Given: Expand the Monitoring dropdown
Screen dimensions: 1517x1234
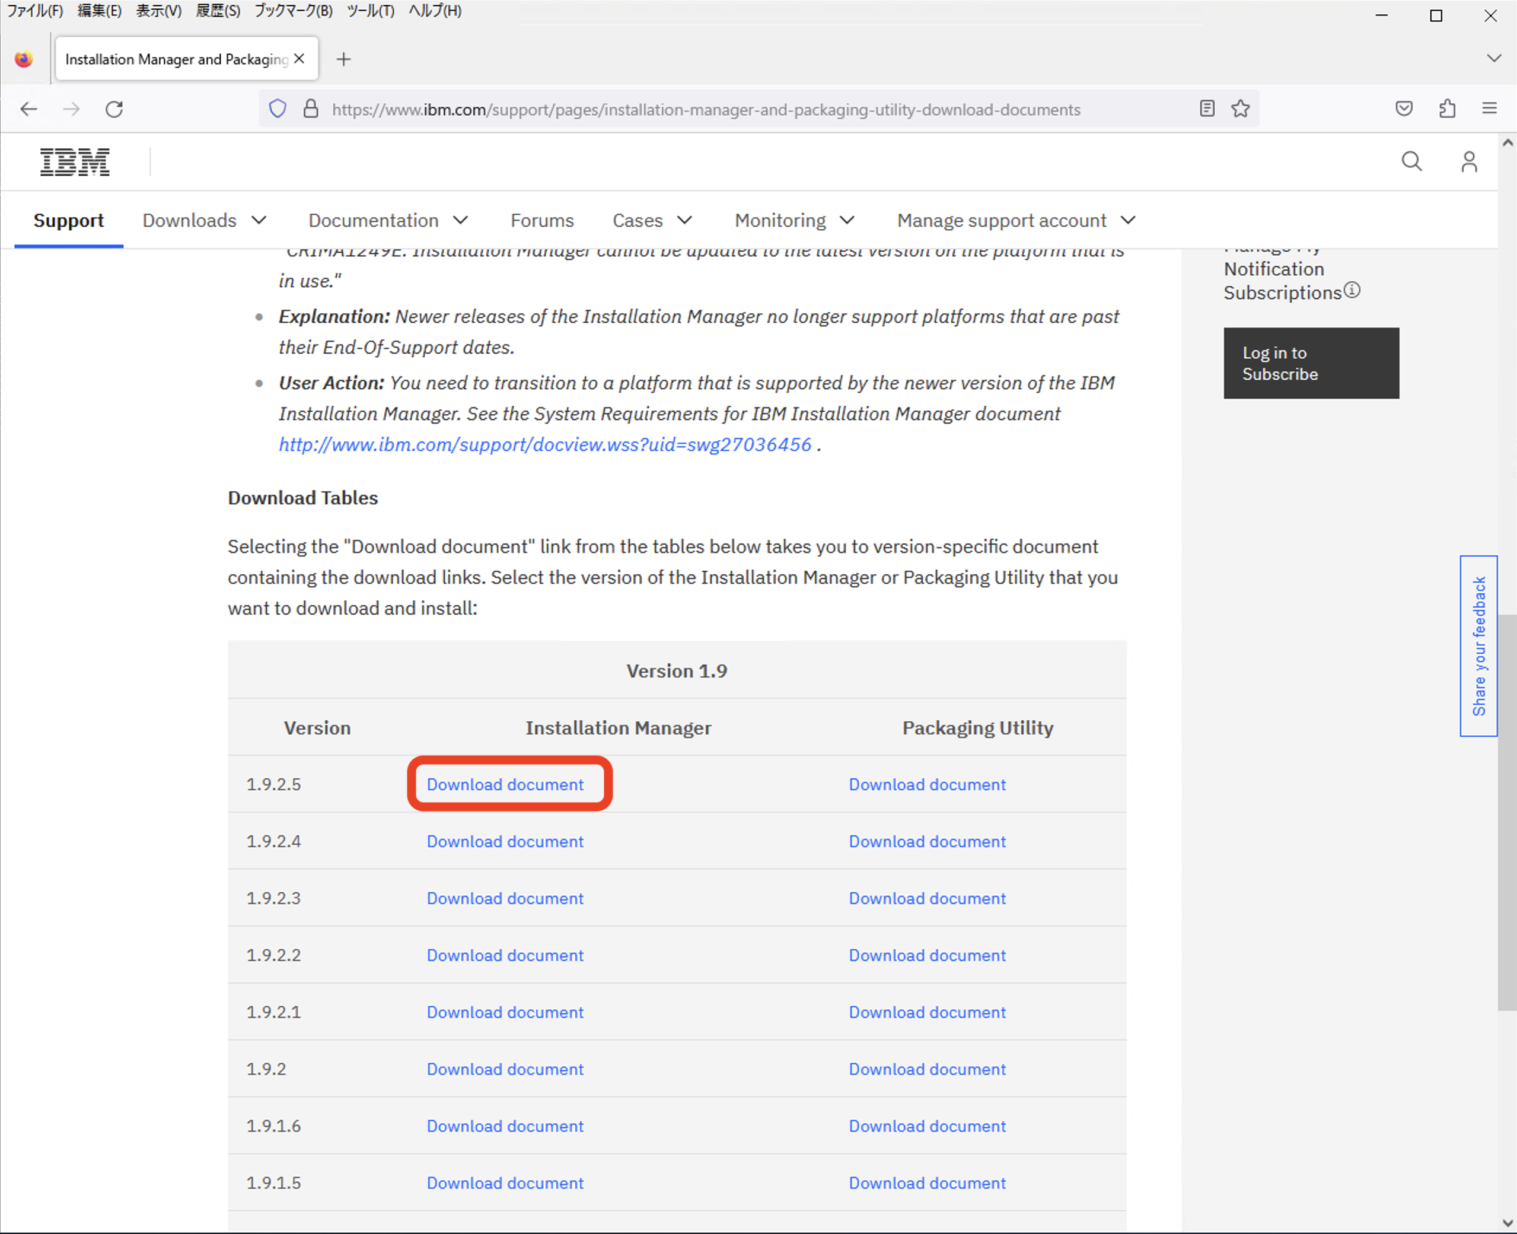Looking at the screenshot, I should pyautogui.click(x=793, y=220).
